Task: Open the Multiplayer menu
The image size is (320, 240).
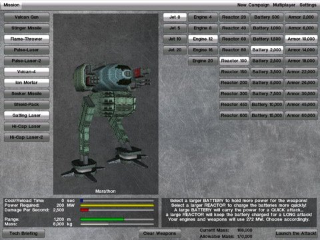Action: click(284, 5)
